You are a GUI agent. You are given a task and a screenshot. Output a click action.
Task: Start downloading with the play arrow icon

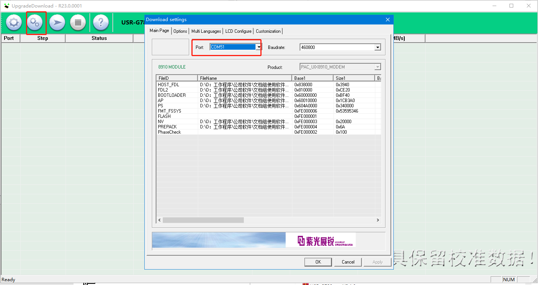pos(57,23)
